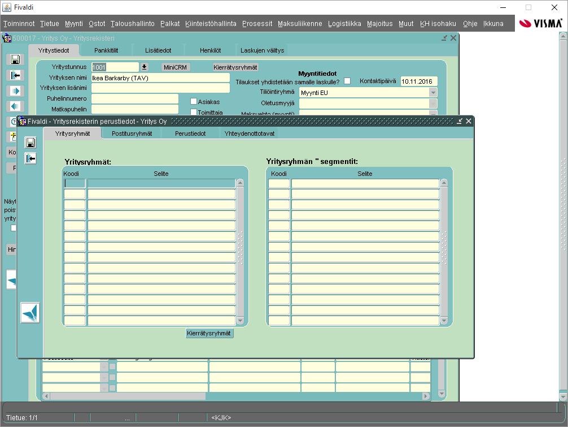Screen dimensions: 568x427
Task: Close the Yritysrekisterin perustiedot dialog
Action: [469, 121]
